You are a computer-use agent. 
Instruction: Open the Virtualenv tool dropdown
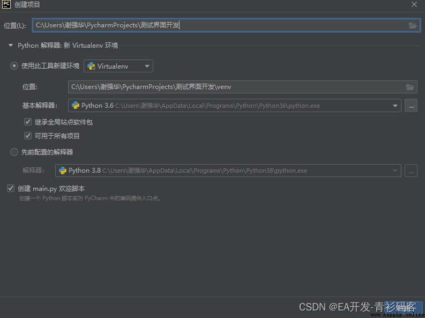[118, 66]
